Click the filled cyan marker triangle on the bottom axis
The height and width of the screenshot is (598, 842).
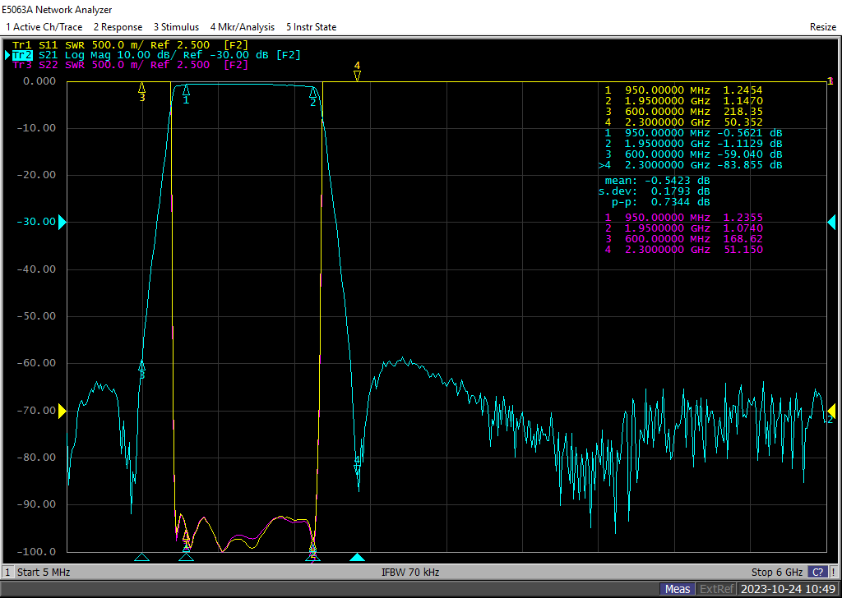357,558
